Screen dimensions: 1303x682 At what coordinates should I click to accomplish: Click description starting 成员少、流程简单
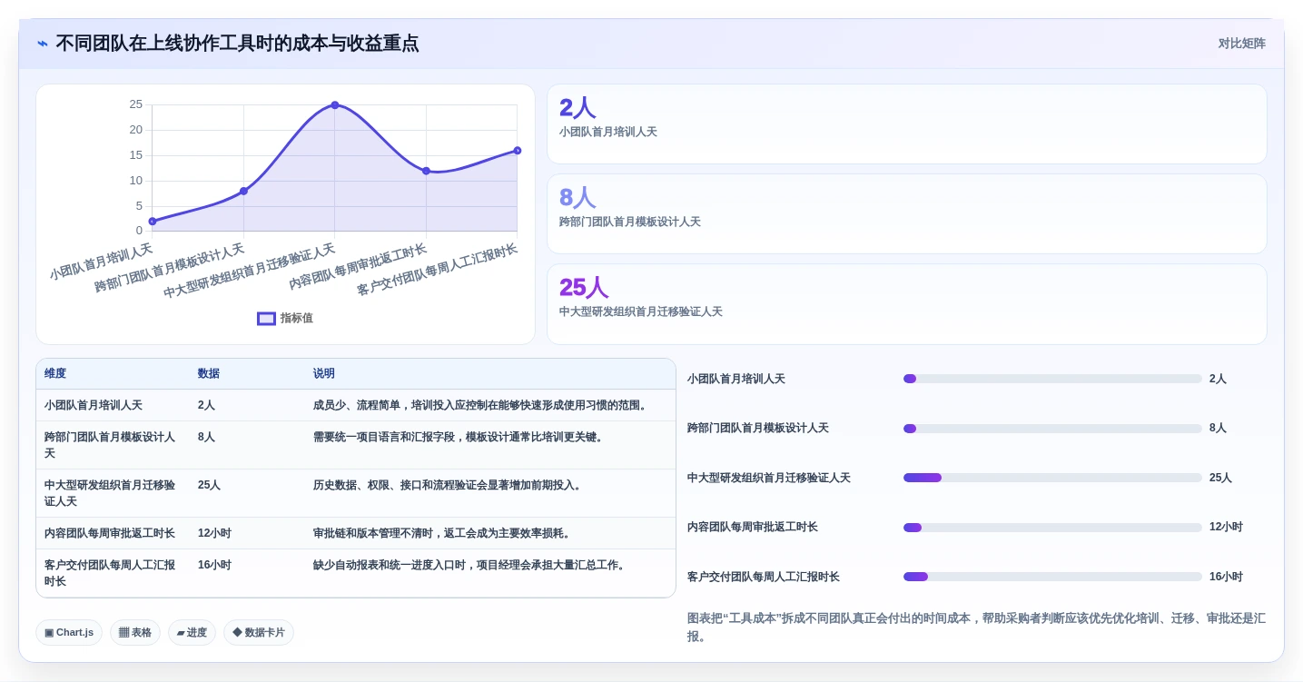click(482, 406)
